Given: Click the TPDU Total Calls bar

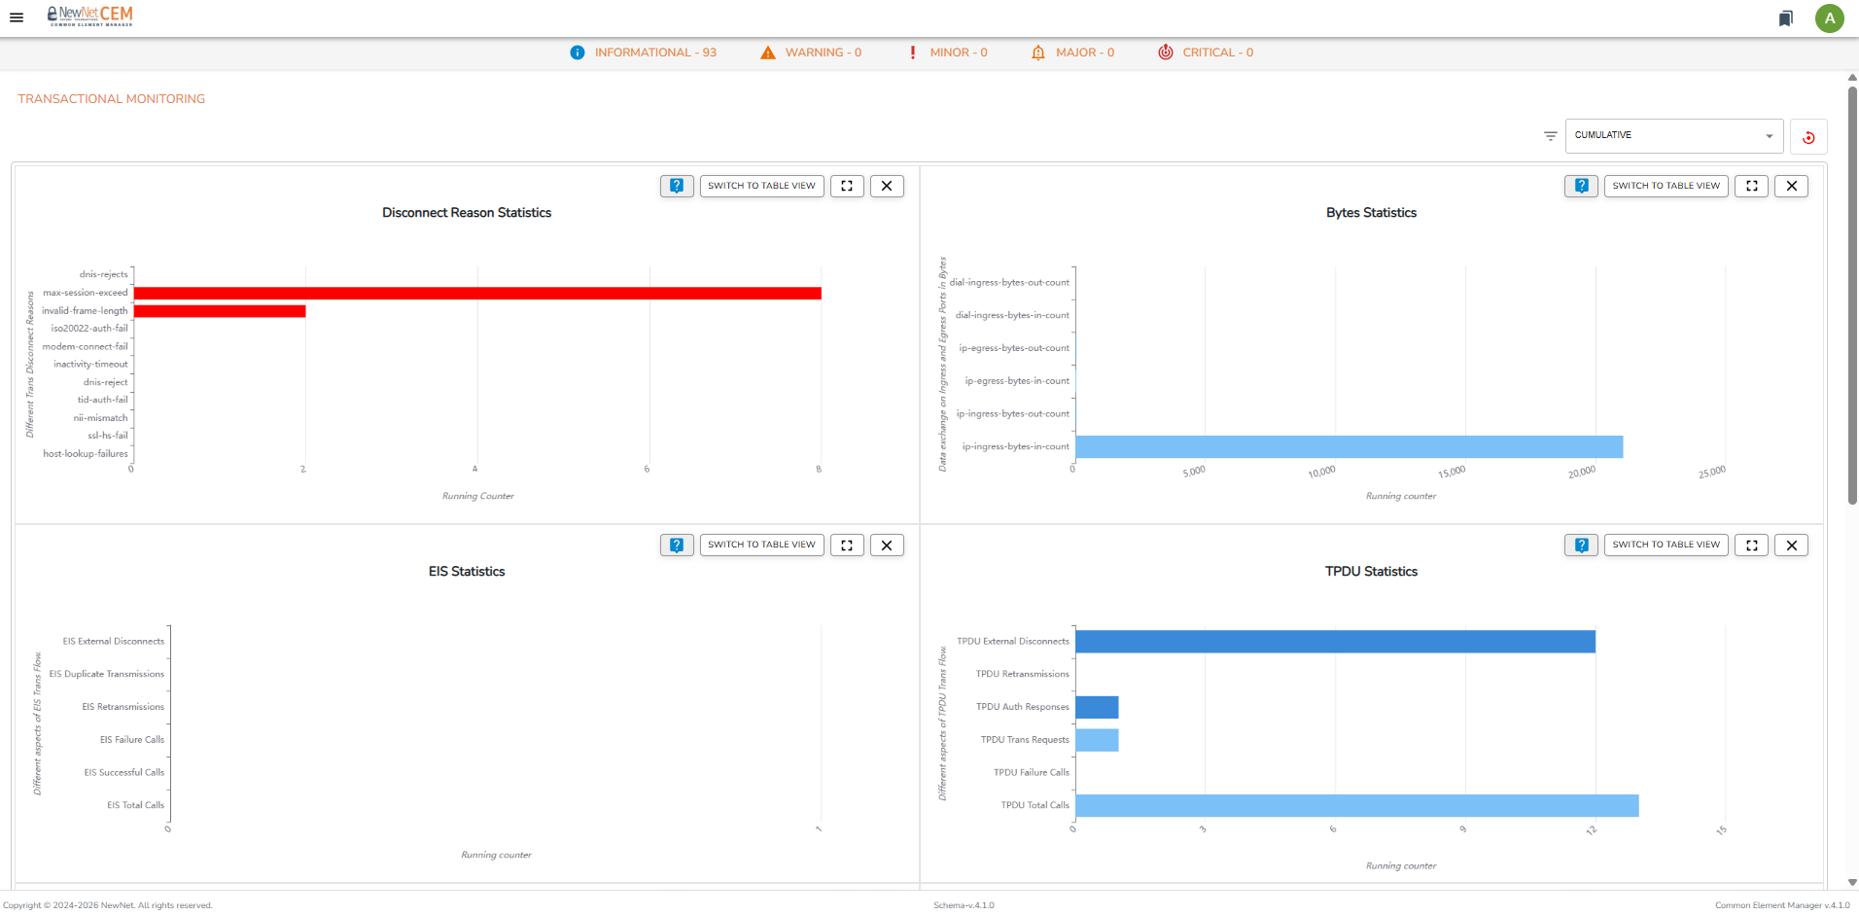Looking at the screenshot, I should click(x=1357, y=805).
